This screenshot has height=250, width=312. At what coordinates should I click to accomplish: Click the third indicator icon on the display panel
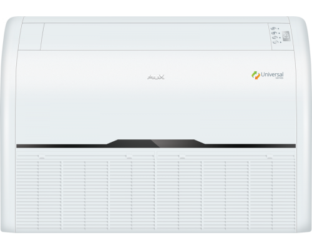point(275,37)
